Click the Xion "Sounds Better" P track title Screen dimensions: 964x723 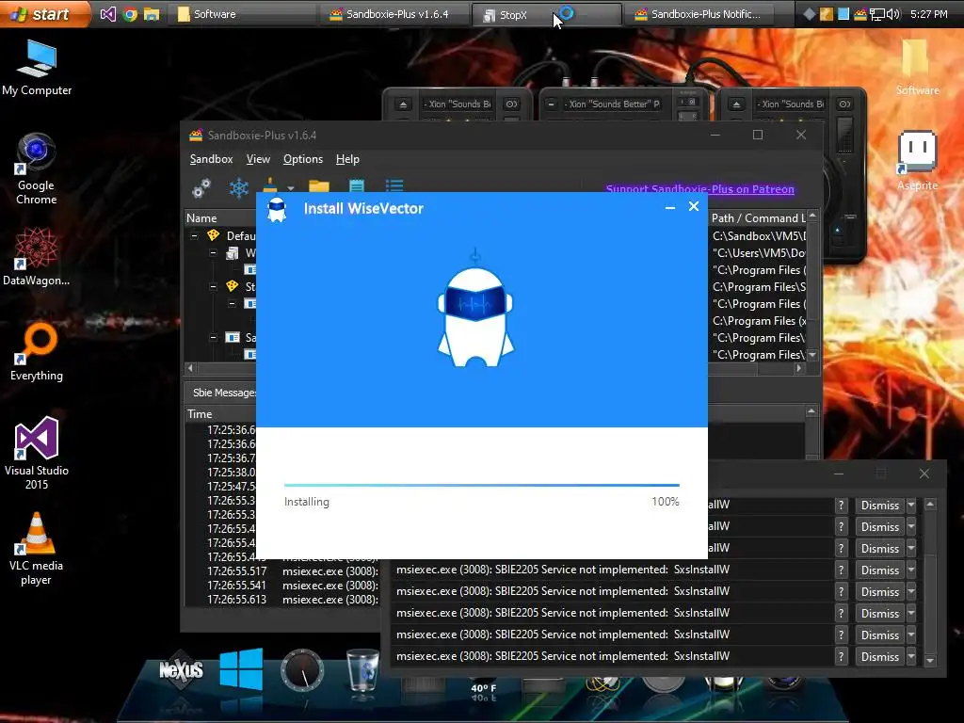pos(613,104)
